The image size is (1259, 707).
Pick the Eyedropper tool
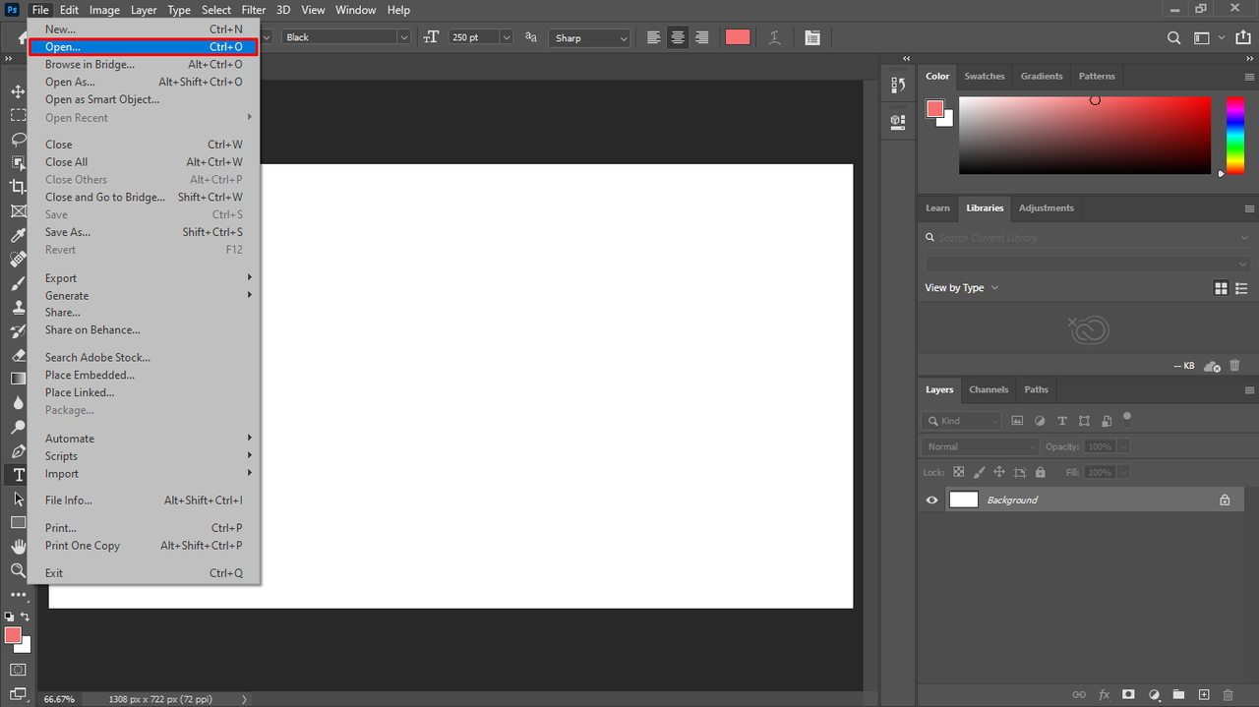point(18,235)
